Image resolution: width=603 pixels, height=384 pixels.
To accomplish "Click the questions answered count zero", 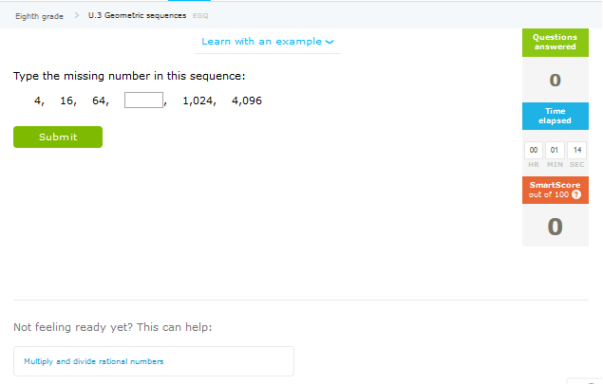I will pos(555,81).
